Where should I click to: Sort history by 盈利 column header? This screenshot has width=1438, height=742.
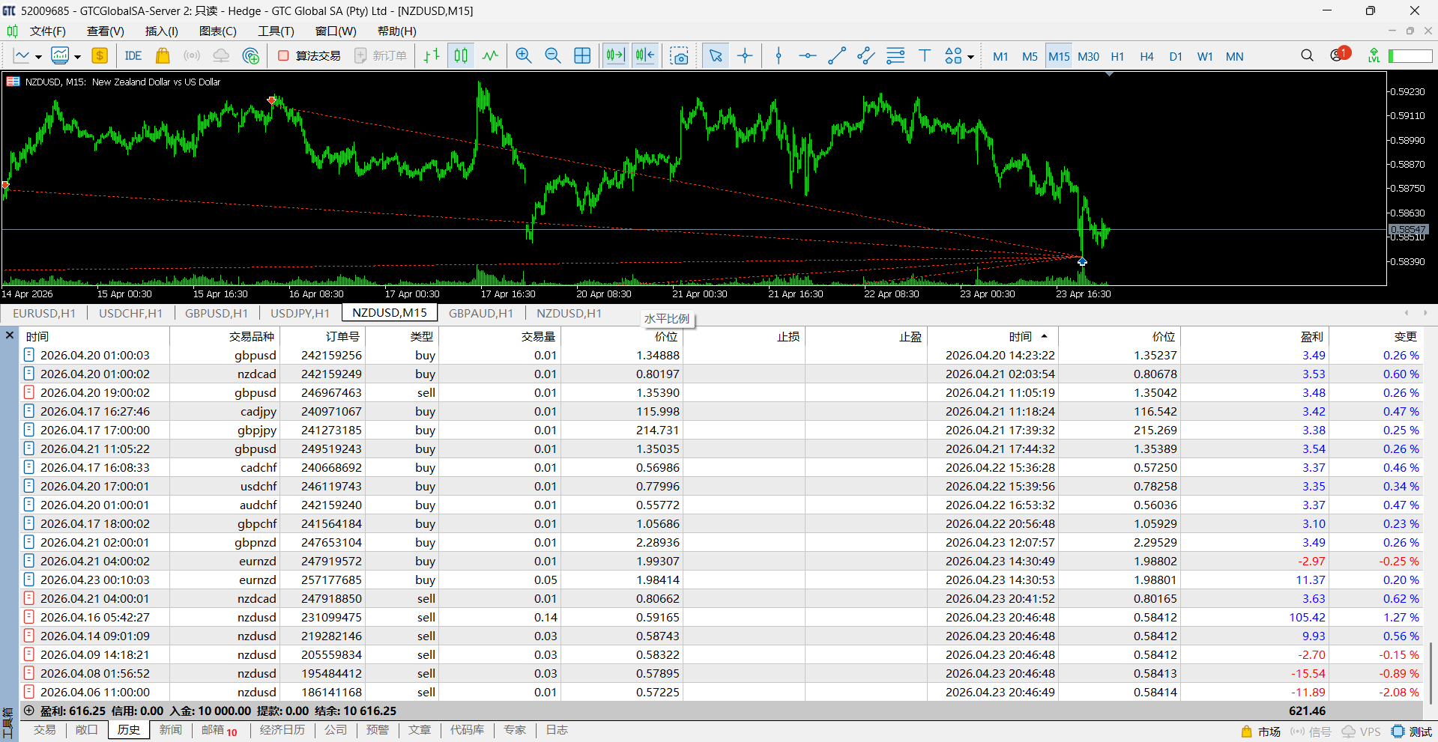point(1311,337)
